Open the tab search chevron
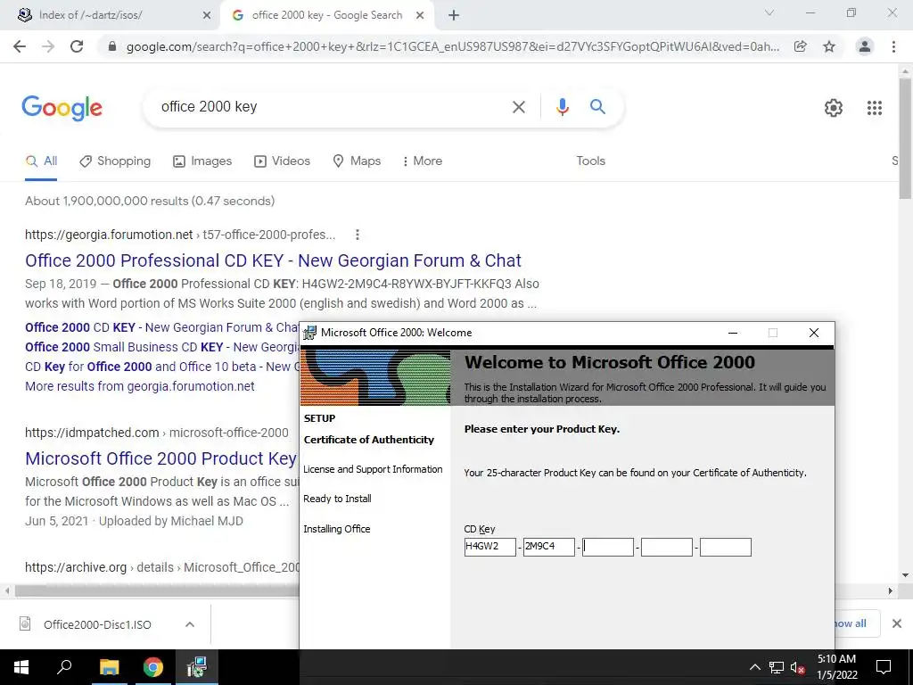 769,12
